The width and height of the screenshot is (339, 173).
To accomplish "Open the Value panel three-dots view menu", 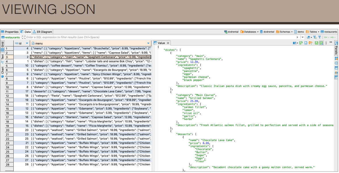I will (326, 43).
